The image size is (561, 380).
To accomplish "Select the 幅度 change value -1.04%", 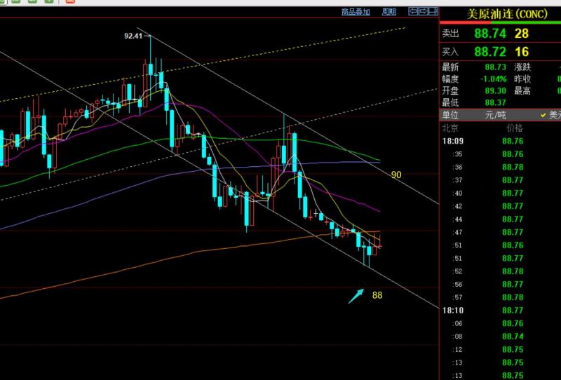I will [x=494, y=79].
